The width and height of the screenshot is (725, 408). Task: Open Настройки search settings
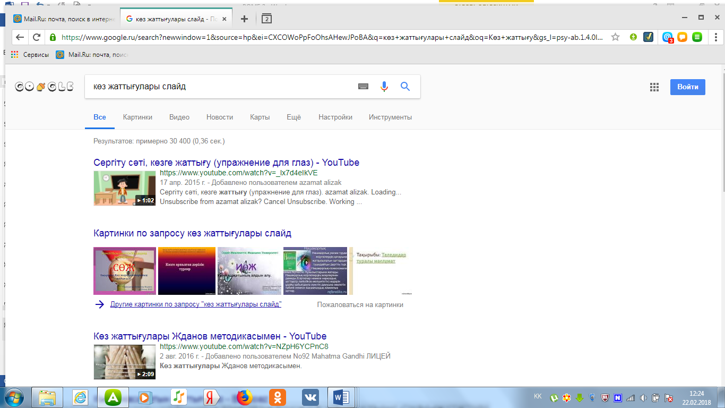335,117
